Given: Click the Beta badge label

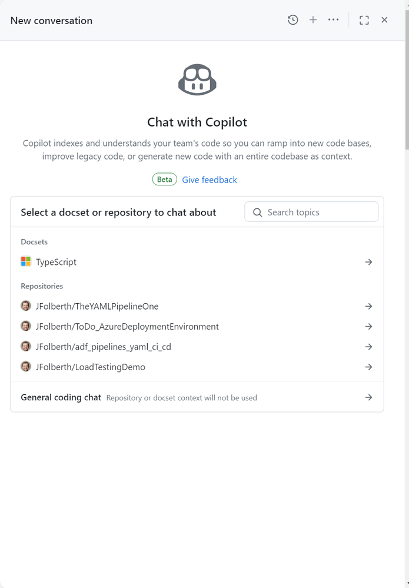Looking at the screenshot, I should point(165,180).
